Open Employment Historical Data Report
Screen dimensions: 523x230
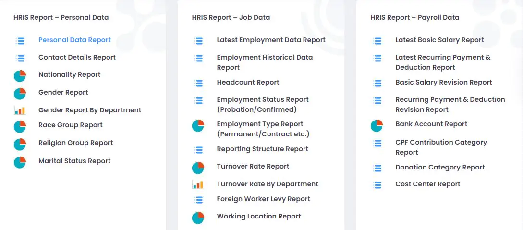(x=265, y=62)
